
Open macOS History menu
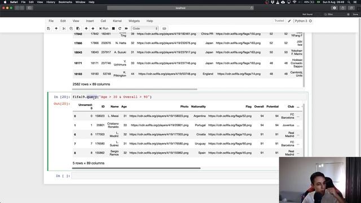click(51, 2)
